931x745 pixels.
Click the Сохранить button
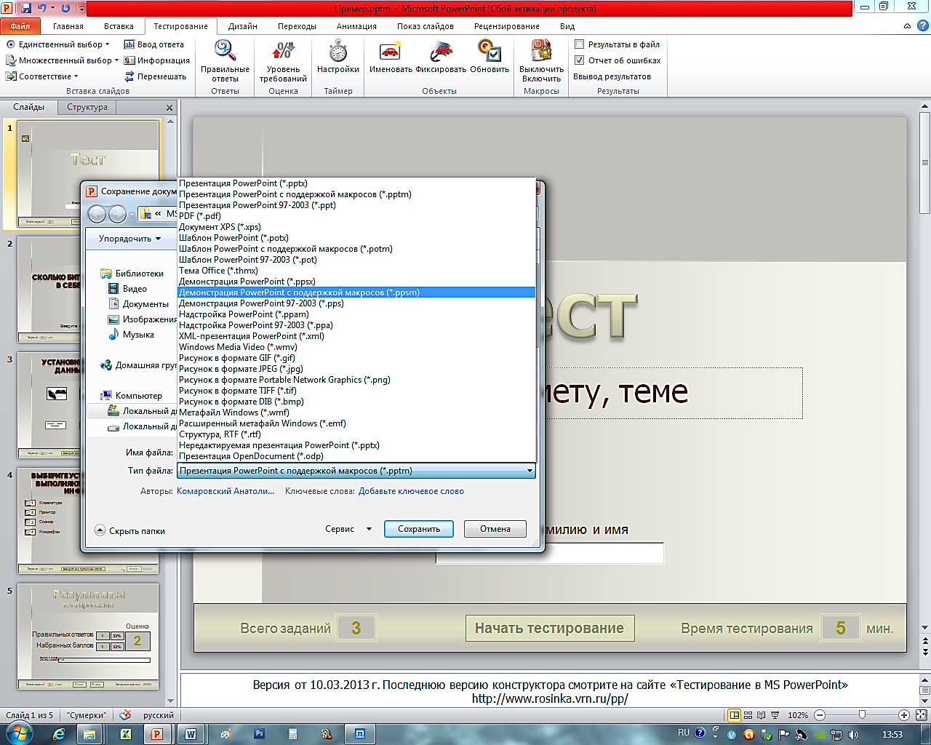click(419, 529)
